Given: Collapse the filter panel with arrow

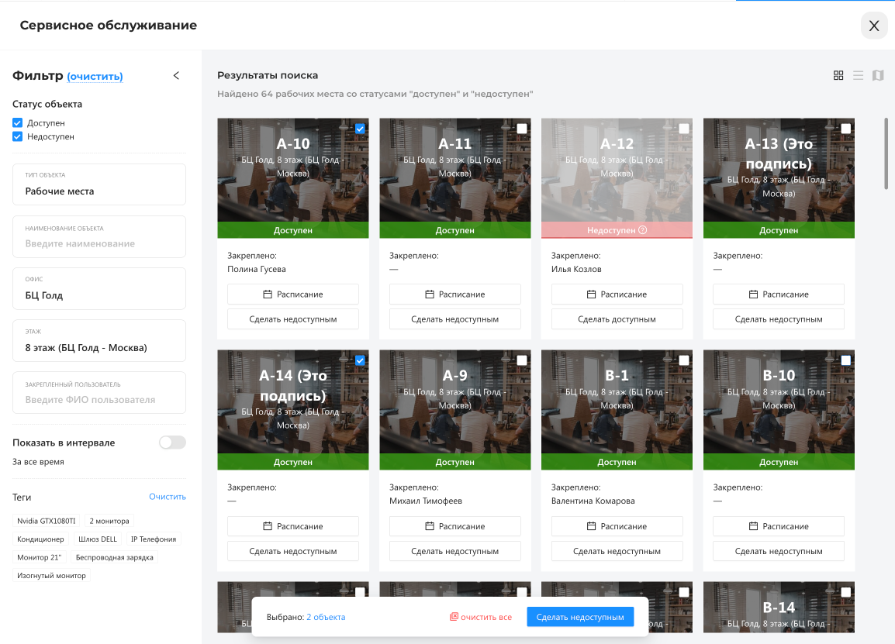Looking at the screenshot, I should click(176, 76).
